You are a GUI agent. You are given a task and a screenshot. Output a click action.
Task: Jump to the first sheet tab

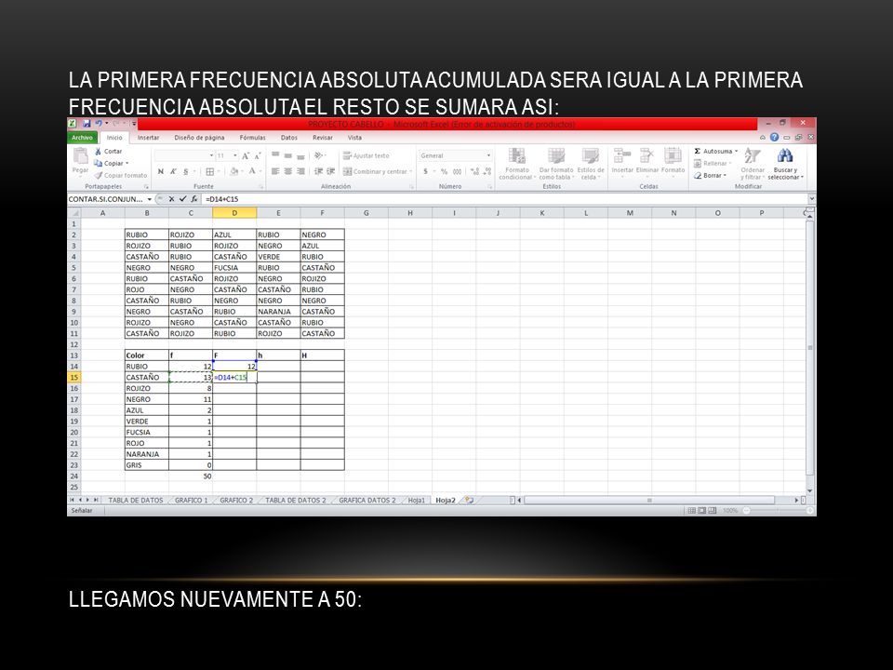[x=72, y=500]
